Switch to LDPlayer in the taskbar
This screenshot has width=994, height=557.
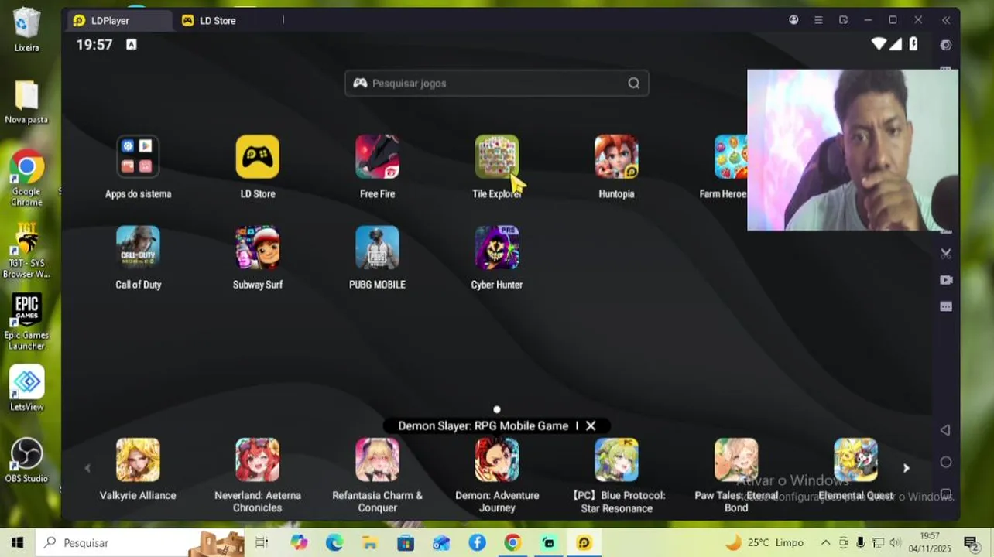click(584, 542)
